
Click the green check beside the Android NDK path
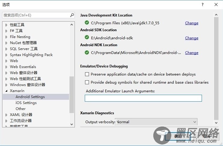click(x=87, y=52)
